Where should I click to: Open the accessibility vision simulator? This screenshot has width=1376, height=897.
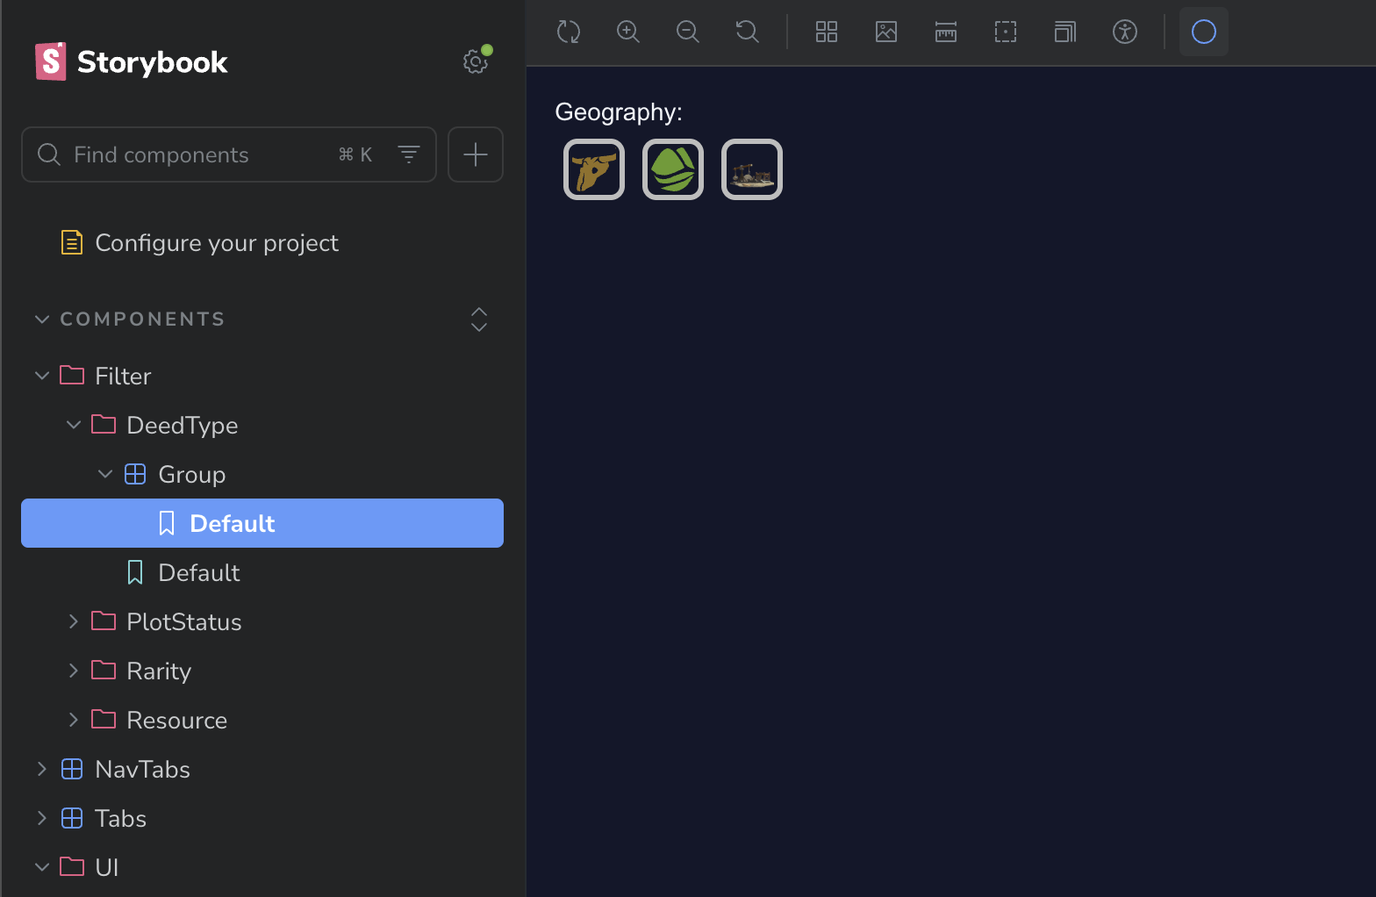1125,32
